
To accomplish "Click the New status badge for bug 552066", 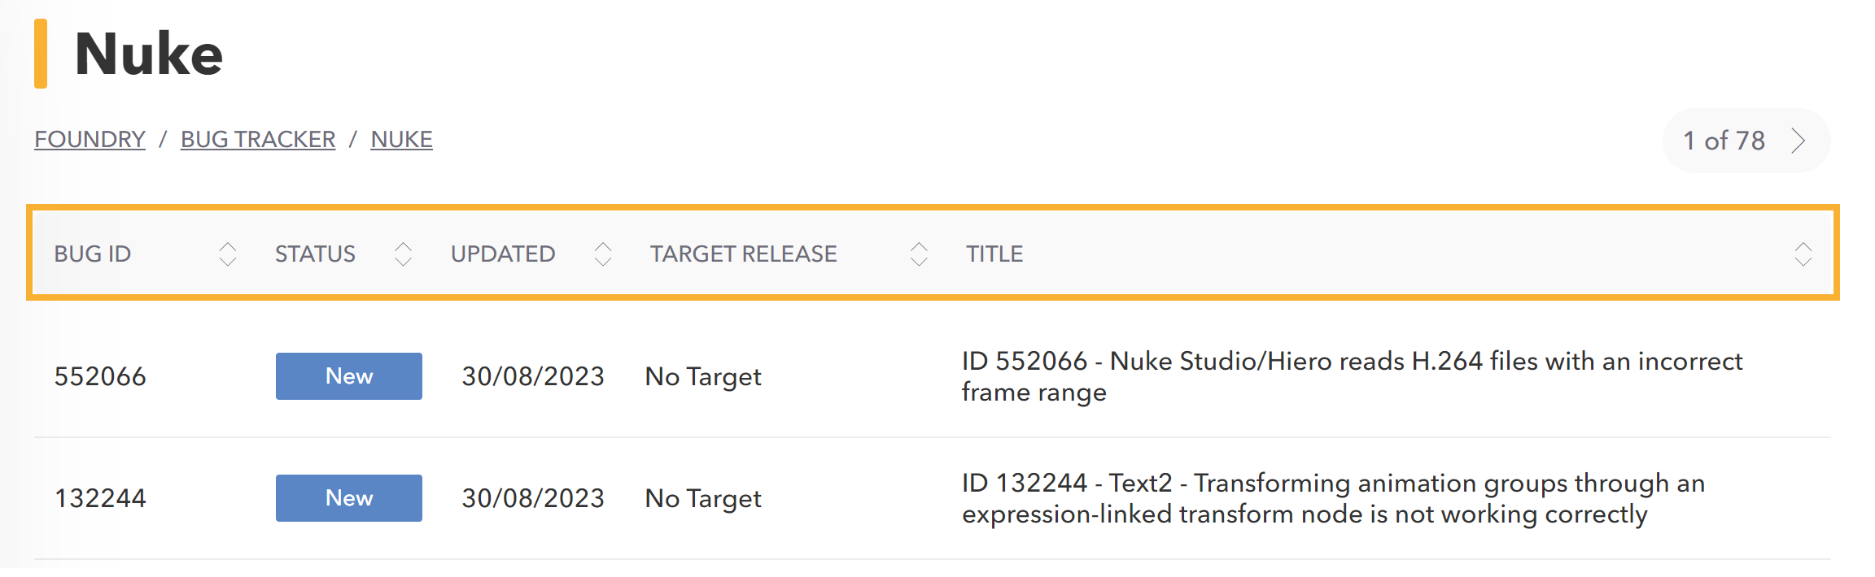I will (349, 376).
